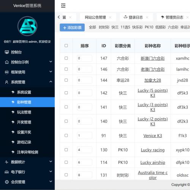The height and width of the screenshot is (190, 190).
Task: Switch to the 管理员日志 tab
Action: (x=174, y=17)
